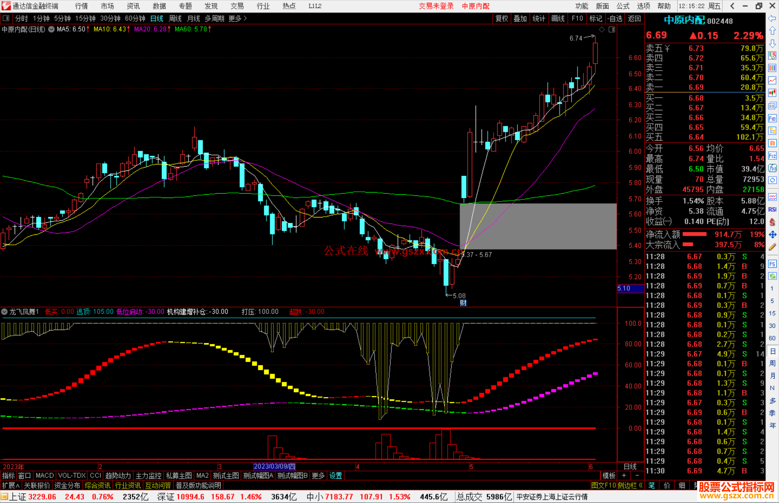Click the 交易未登录 login link
The image size is (779, 503).
(436, 6)
